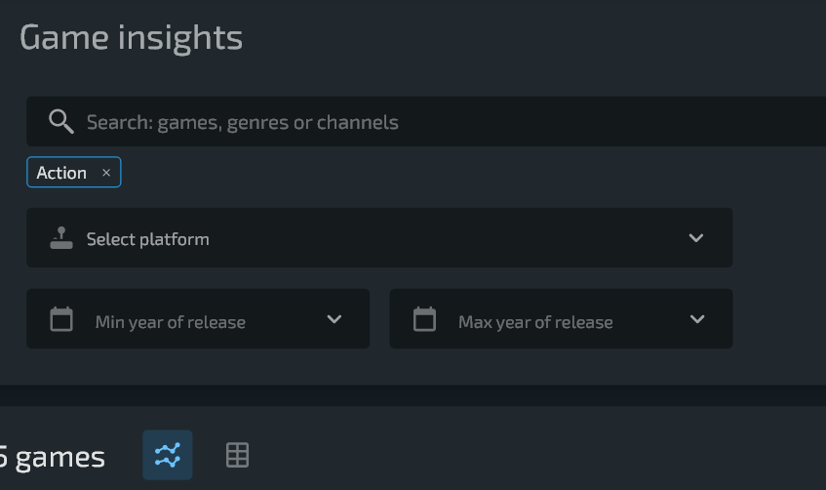The image size is (826, 490).
Task: Click the joystick platform icon
Action: click(61, 238)
